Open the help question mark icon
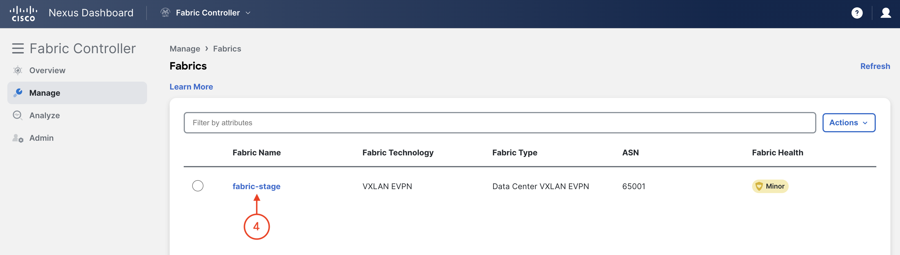The width and height of the screenshot is (900, 255). [x=857, y=13]
